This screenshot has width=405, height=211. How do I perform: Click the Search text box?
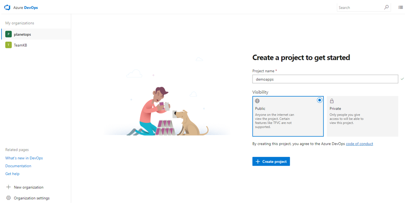pyautogui.click(x=360, y=8)
